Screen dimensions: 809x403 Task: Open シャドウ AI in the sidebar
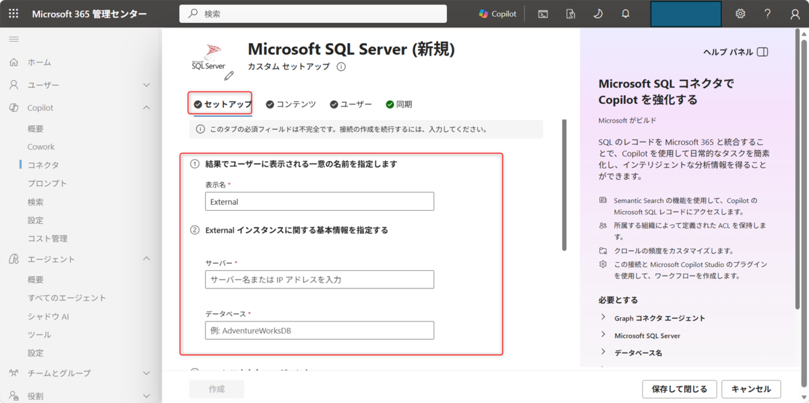[x=49, y=316]
